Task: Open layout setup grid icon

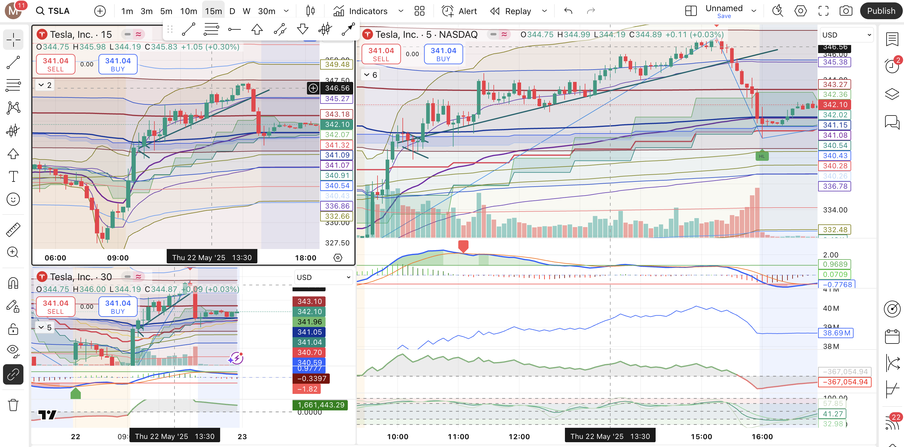Action: [x=691, y=11]
